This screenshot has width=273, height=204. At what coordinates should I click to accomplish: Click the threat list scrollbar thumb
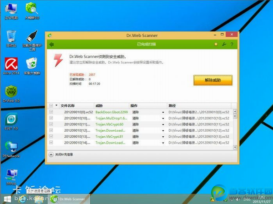click(235, 116)
